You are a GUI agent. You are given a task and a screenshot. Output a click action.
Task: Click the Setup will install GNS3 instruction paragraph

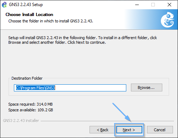82,40
